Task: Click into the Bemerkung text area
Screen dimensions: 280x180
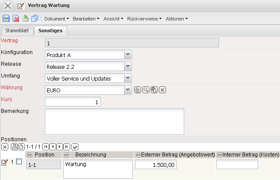Action: (x=115, y=122)
